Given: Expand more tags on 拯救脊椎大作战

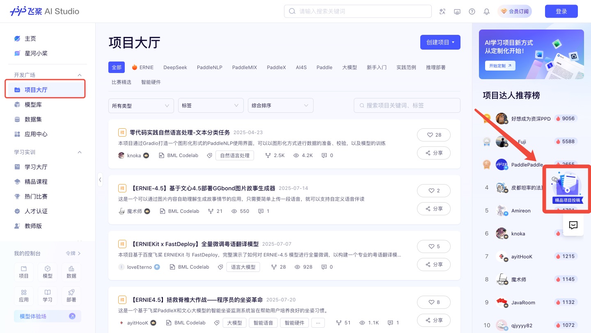Looking at the screenshot, I should tap(318, 323).
